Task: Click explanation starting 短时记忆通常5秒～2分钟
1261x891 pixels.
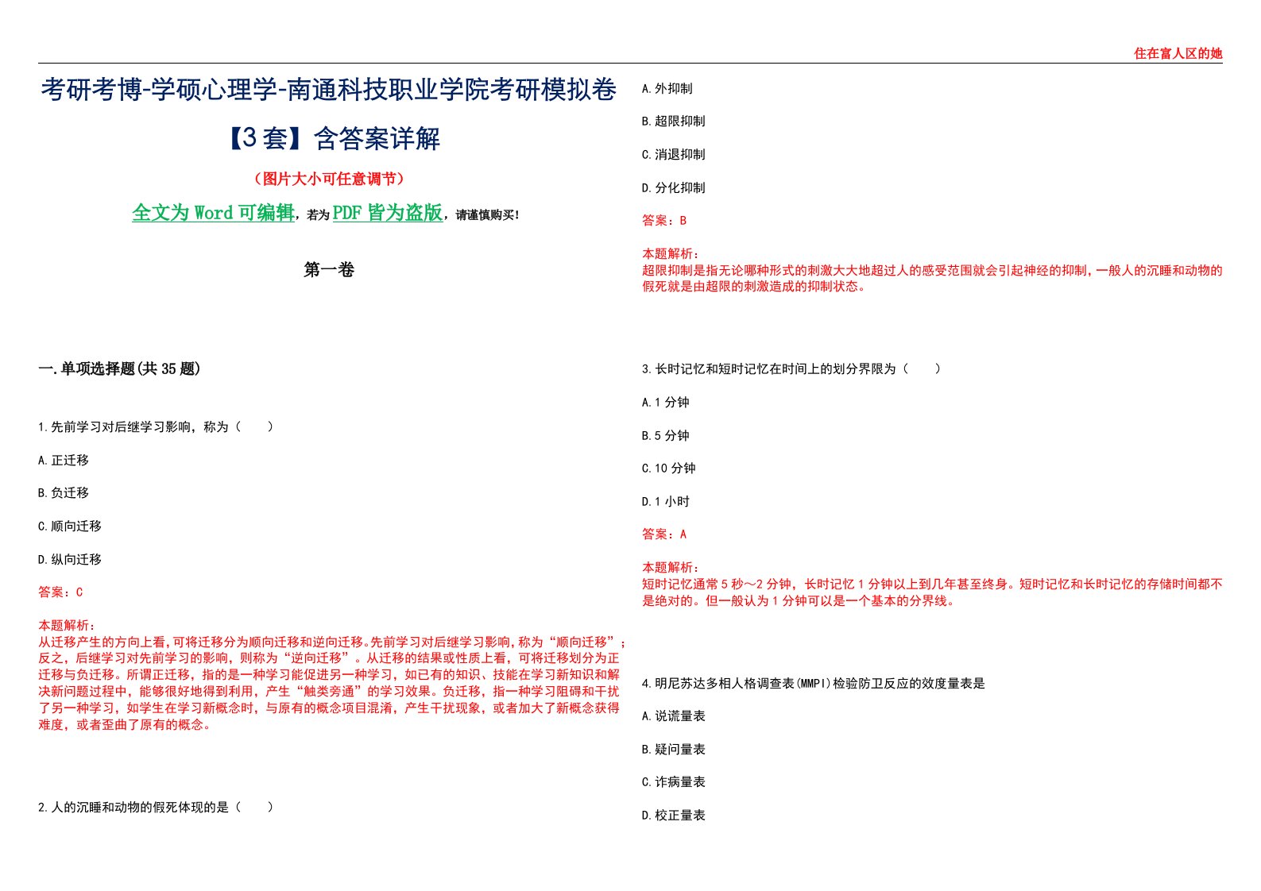Action: click(x=932, y=592)
